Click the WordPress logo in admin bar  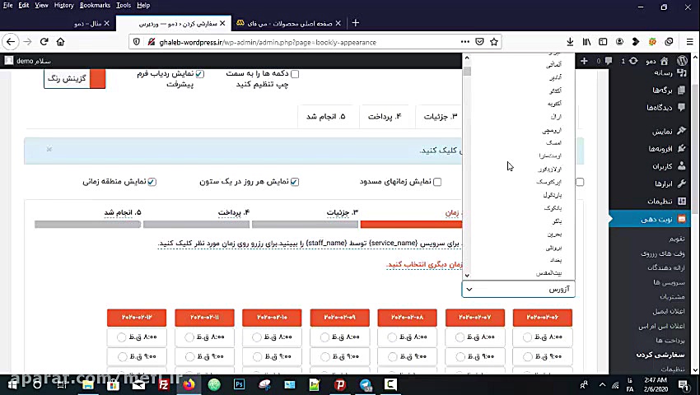(682, 61)
